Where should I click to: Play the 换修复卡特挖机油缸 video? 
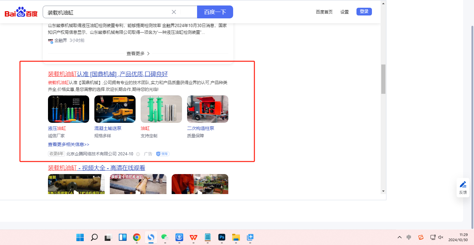[138, 184]
